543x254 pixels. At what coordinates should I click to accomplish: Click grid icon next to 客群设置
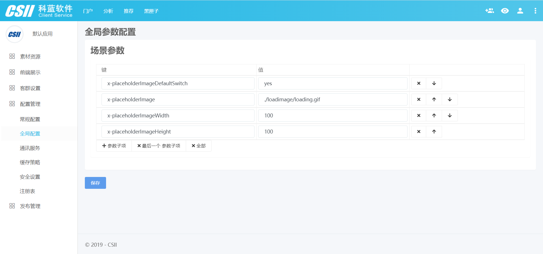[x=12, y=88]
